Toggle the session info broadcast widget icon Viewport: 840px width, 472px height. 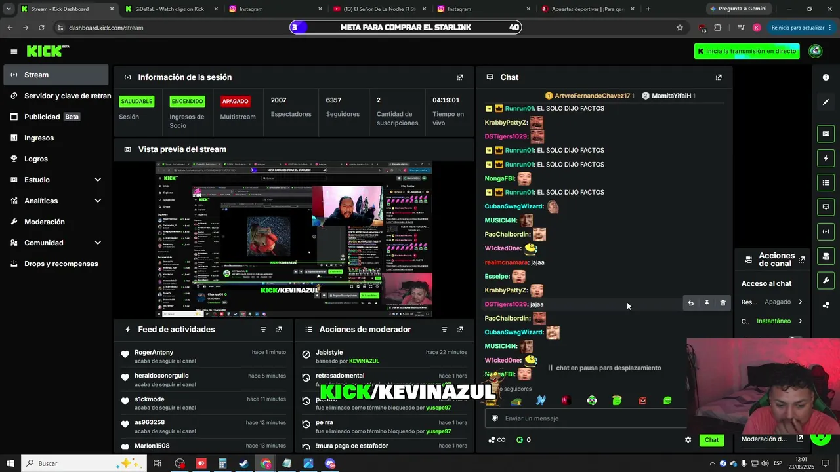coord(826,231)
